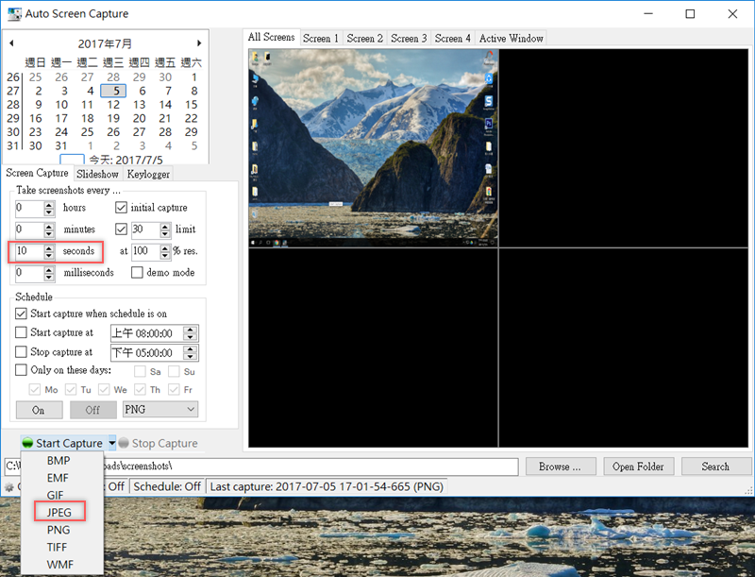Go to next month in calendar
This screenshot has height=577, width=755.
[199, 43]
